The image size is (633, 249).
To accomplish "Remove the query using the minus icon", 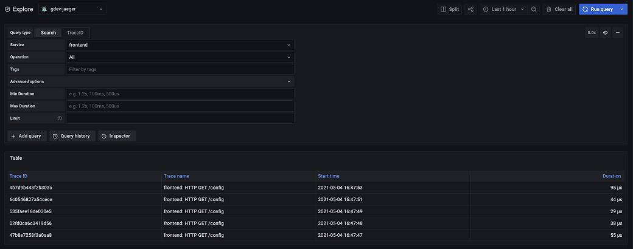I will 618,33.
